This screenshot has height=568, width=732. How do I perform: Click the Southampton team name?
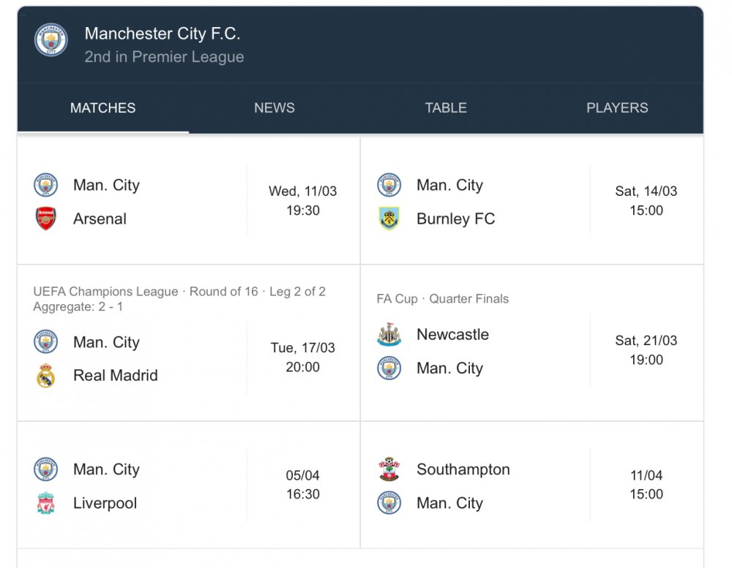point(463,469)
